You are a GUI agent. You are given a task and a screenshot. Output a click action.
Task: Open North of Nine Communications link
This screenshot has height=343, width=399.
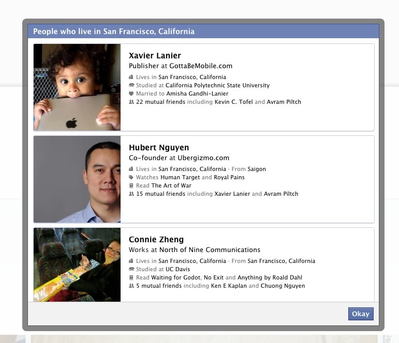pyautogui.click(x=210, y=250)
